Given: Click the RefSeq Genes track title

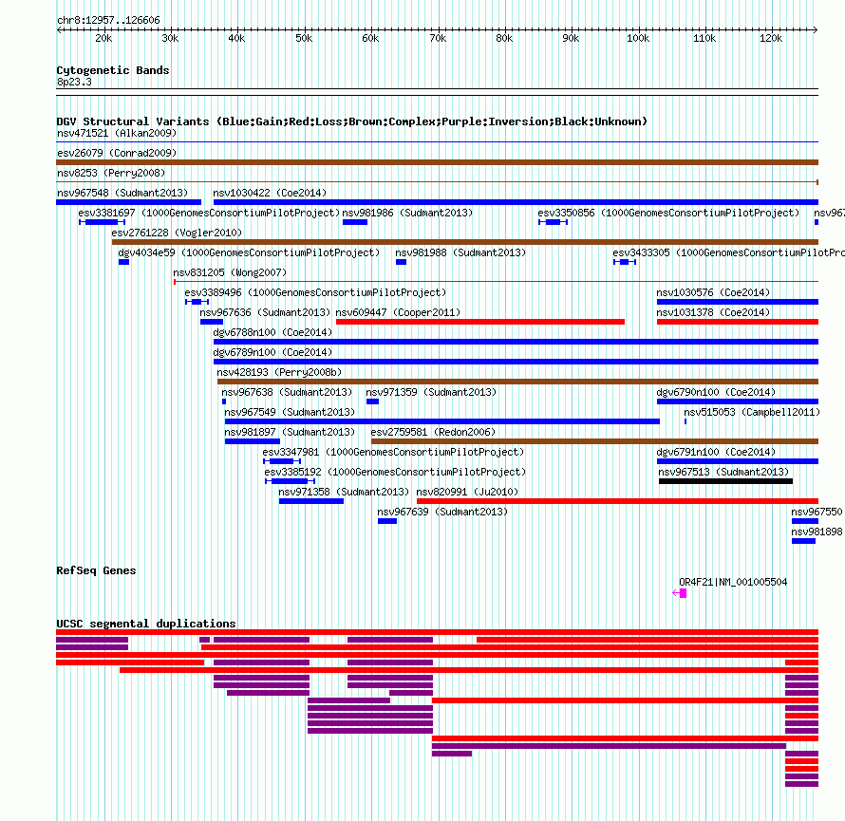Looking at the screenshot, I should tap(96, 570).
